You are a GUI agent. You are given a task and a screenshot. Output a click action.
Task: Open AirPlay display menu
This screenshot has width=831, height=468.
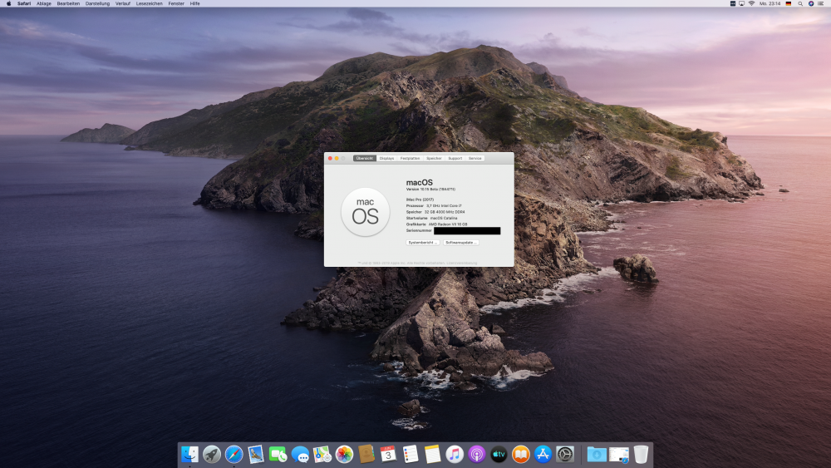coord(741,3)
